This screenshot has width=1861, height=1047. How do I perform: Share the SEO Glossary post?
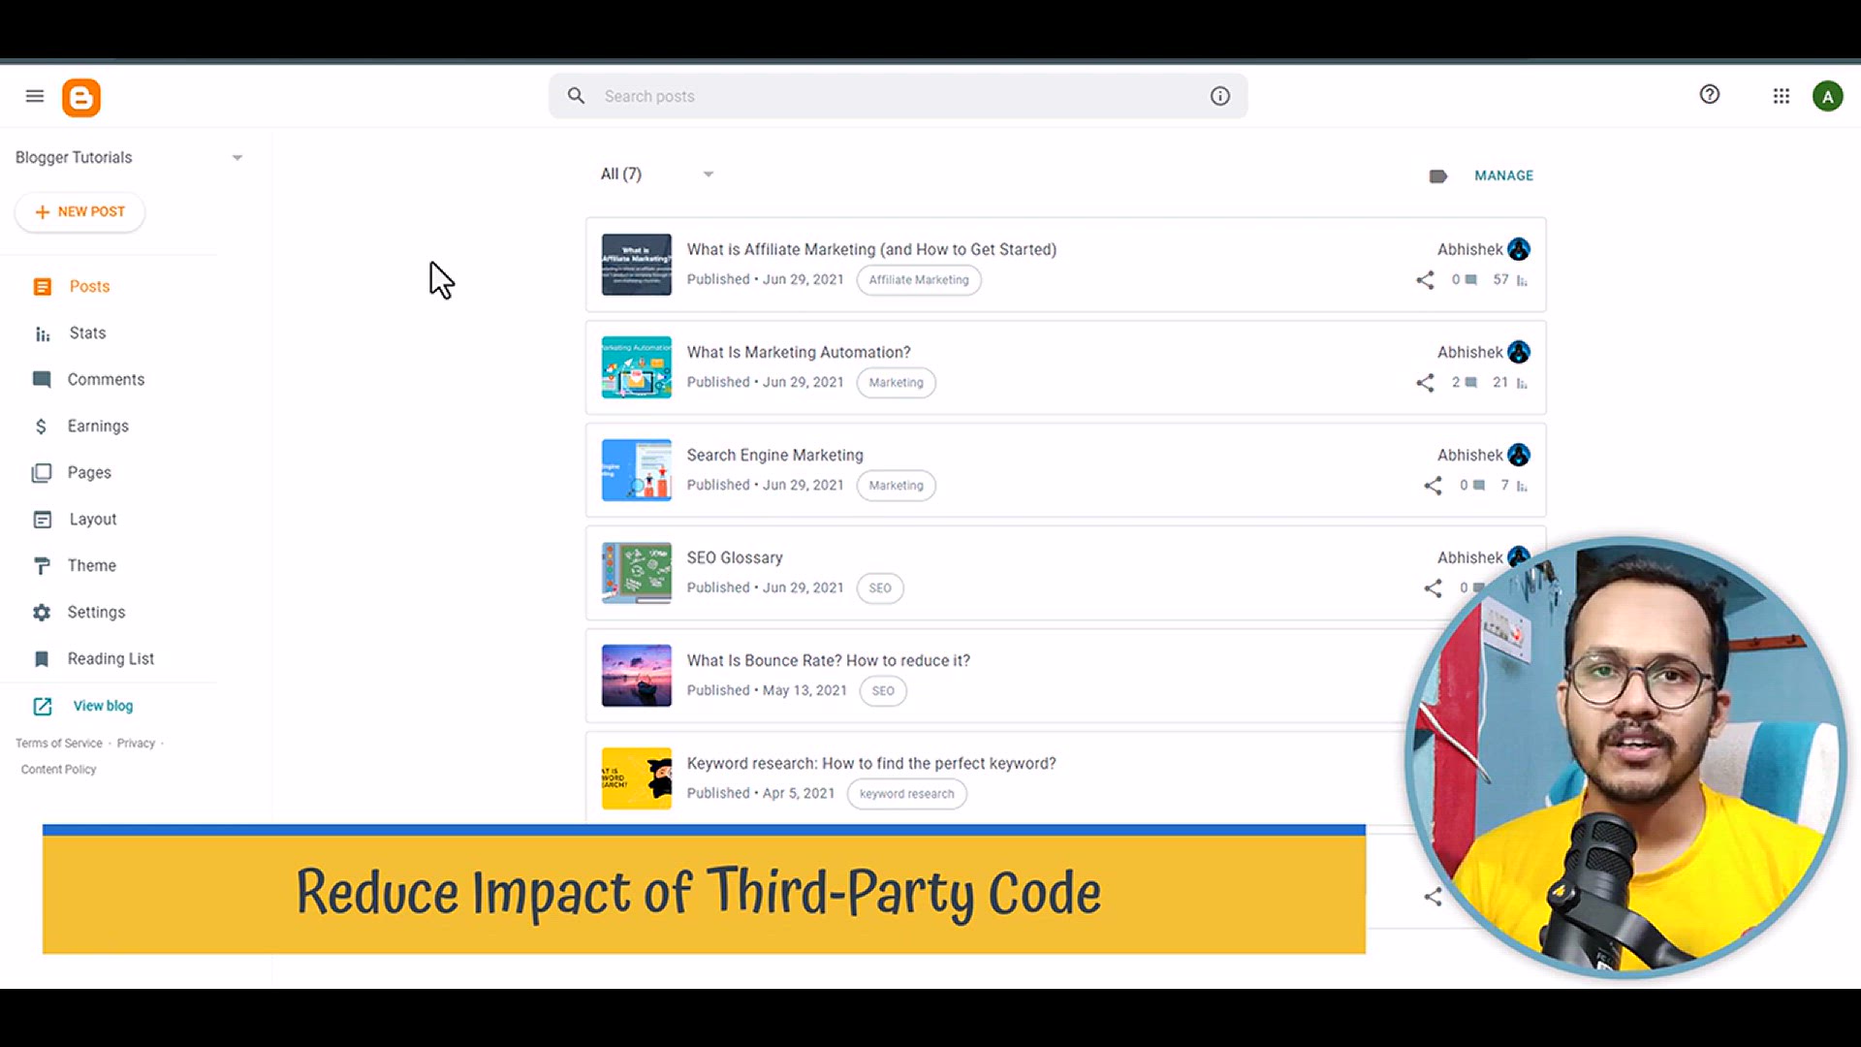pos(1433,588)
